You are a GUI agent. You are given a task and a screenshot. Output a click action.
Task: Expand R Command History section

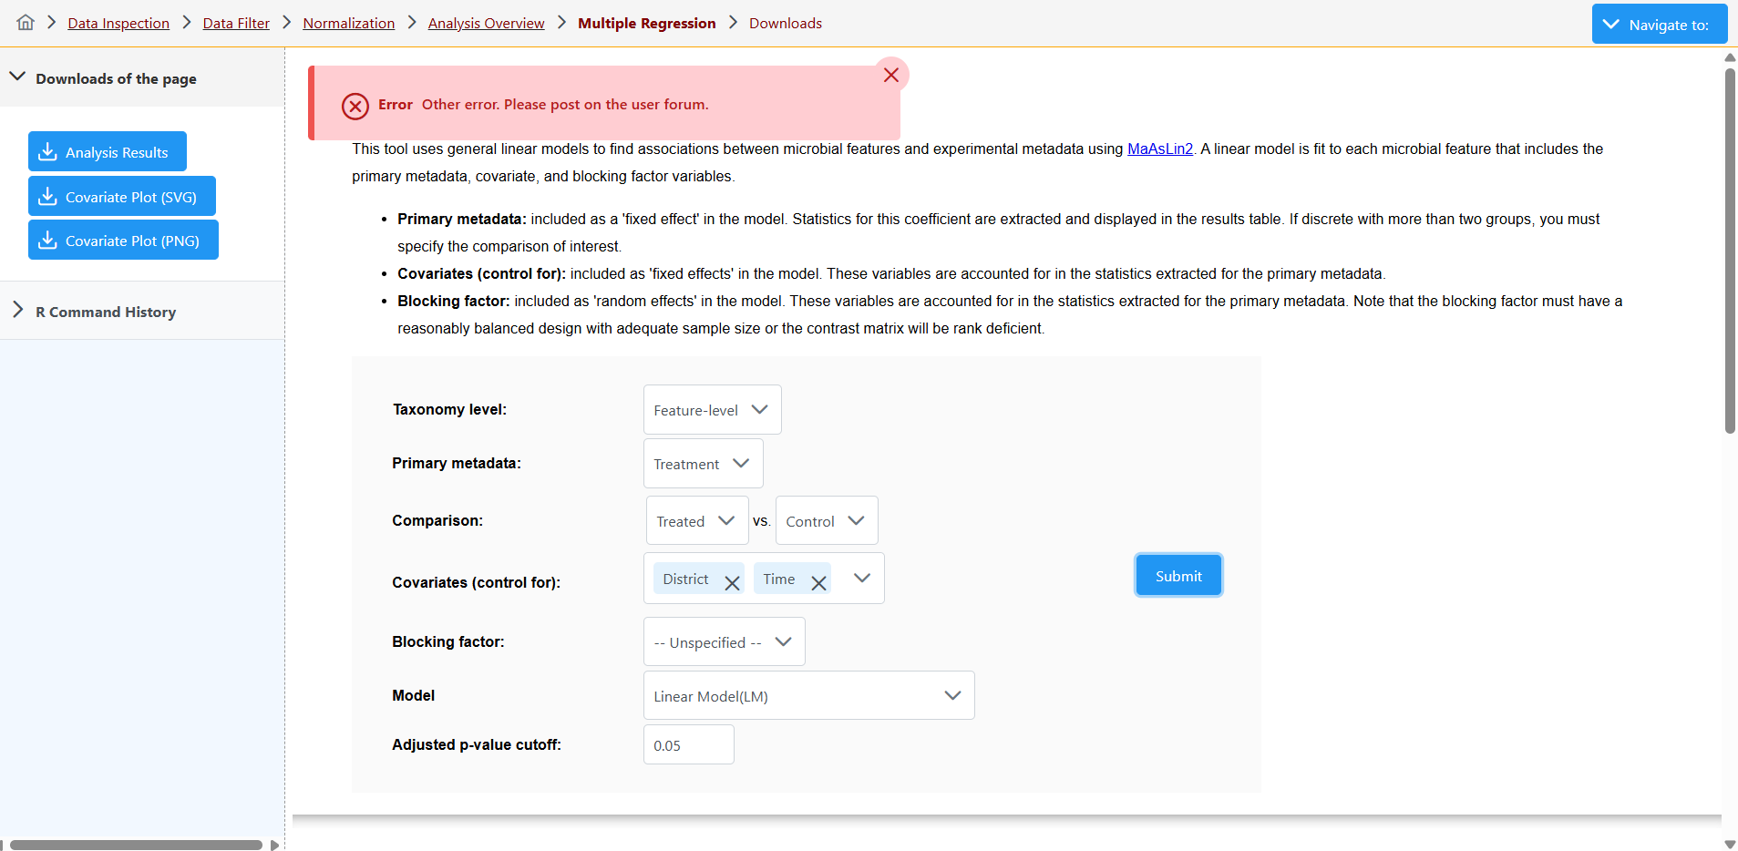tap(18, 312)
